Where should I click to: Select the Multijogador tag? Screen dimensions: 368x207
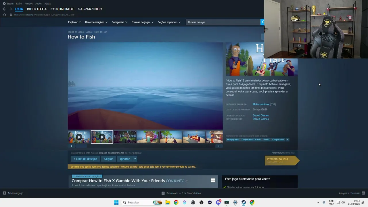[x=233, y=140]
